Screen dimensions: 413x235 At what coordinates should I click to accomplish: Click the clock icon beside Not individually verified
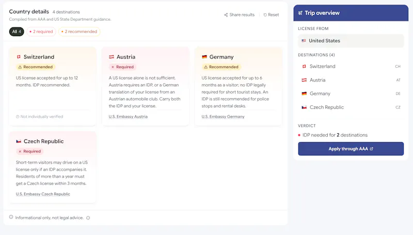(18, 117)
